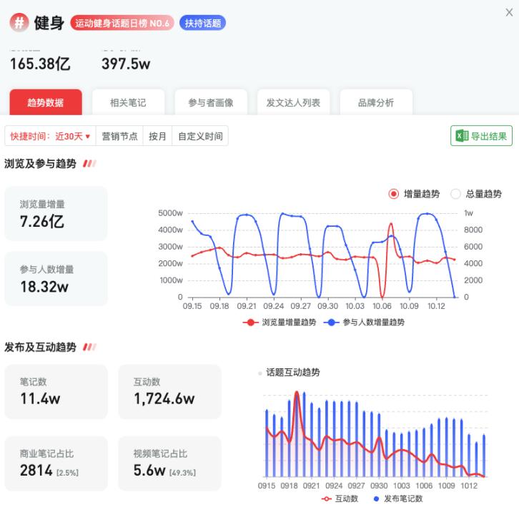Click the 09.21 x-axis label
Image resolution: width=519 pixels, height=515 pixels.
(247, 306)
